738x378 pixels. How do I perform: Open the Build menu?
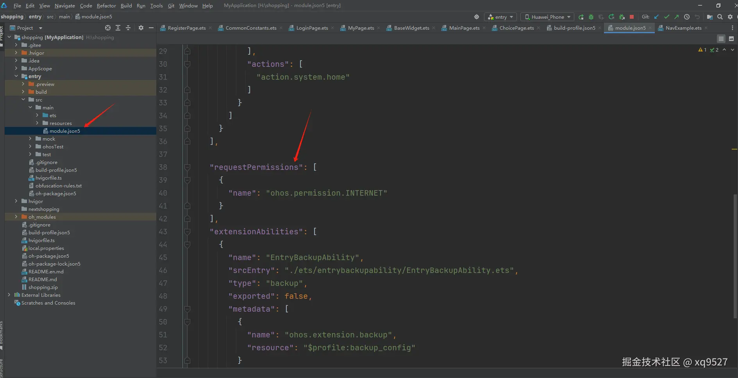tap(126, 5)
